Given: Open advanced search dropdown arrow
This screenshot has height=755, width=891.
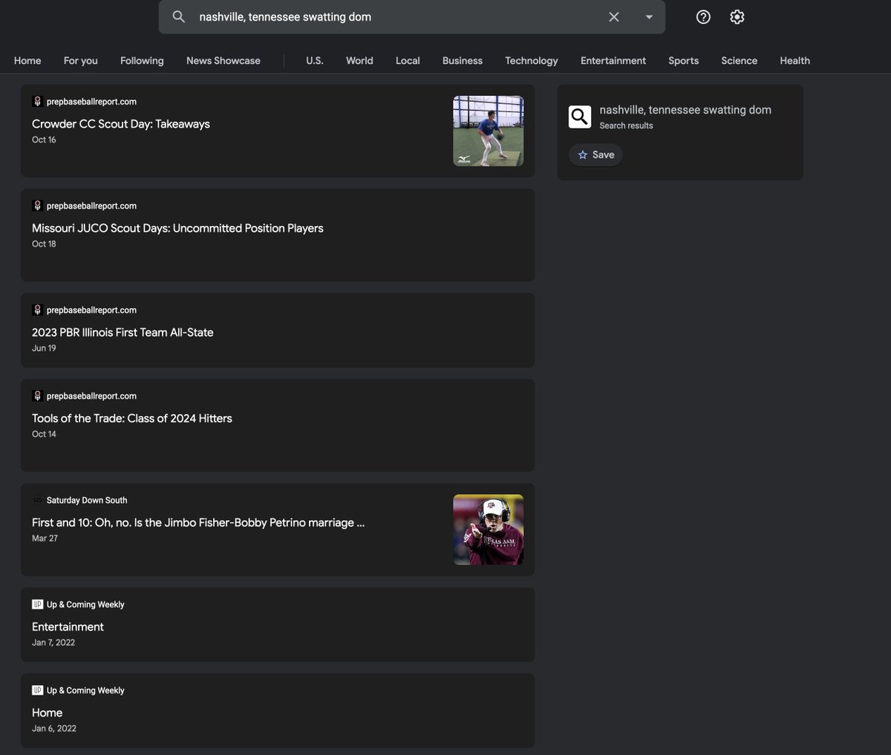Looking at the screenshot, I should [x=649, y=17].
